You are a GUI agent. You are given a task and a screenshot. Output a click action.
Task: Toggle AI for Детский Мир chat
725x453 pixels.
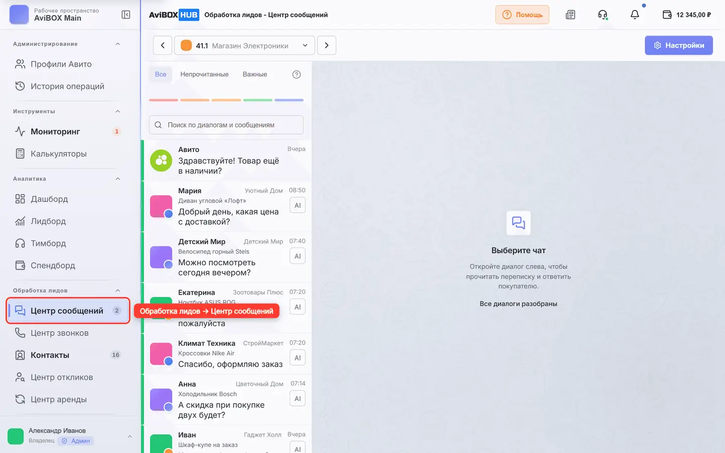(298, 256)
